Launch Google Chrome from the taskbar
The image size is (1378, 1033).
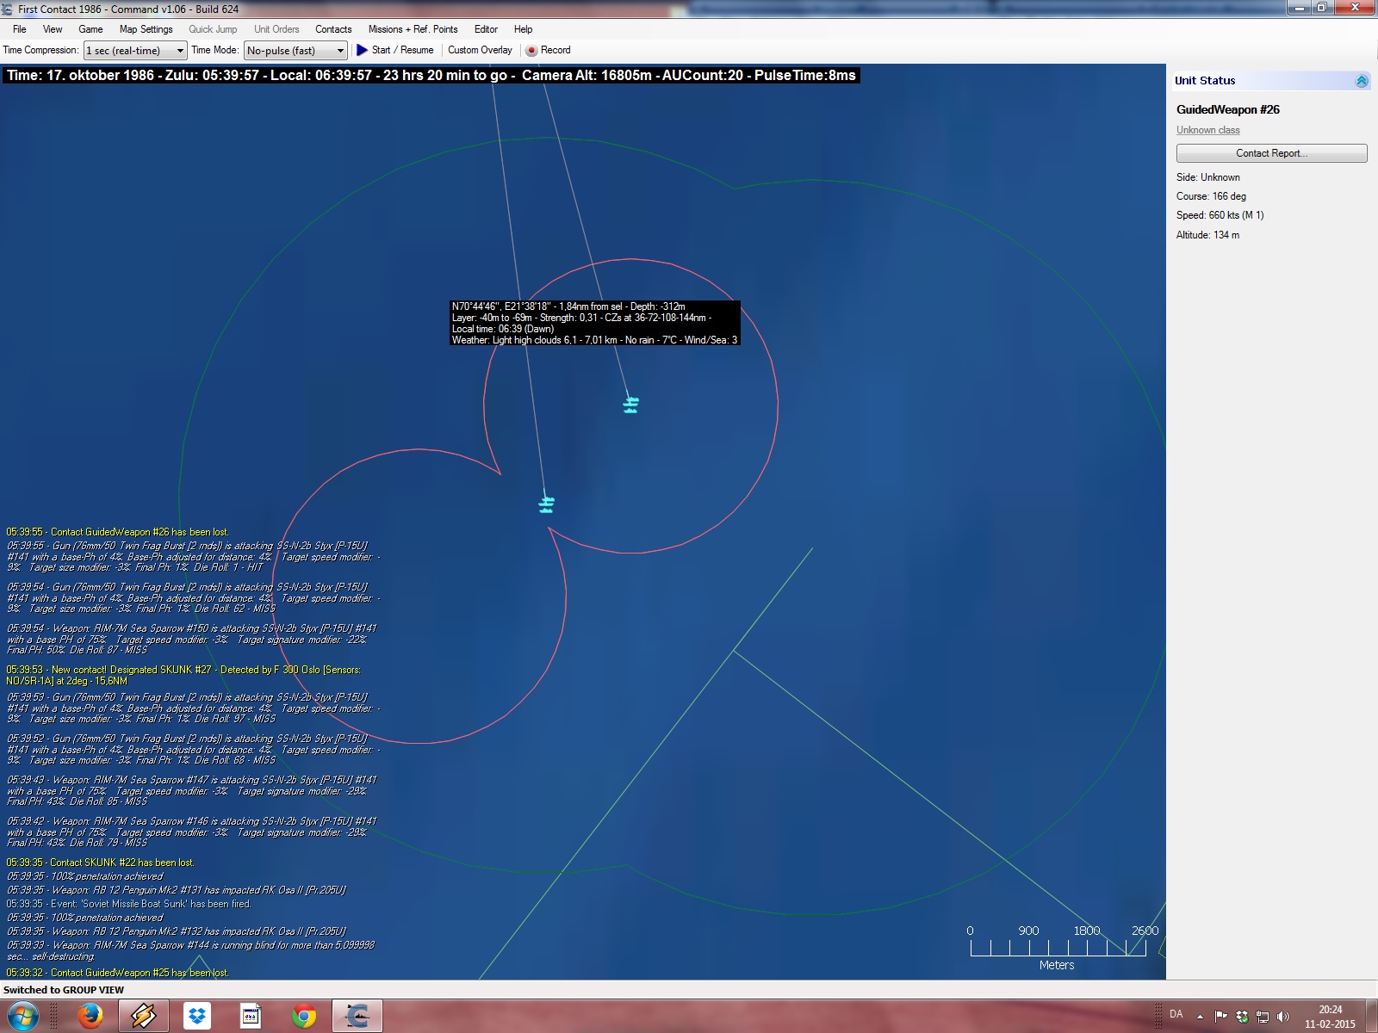click(x=303, y=1017)
